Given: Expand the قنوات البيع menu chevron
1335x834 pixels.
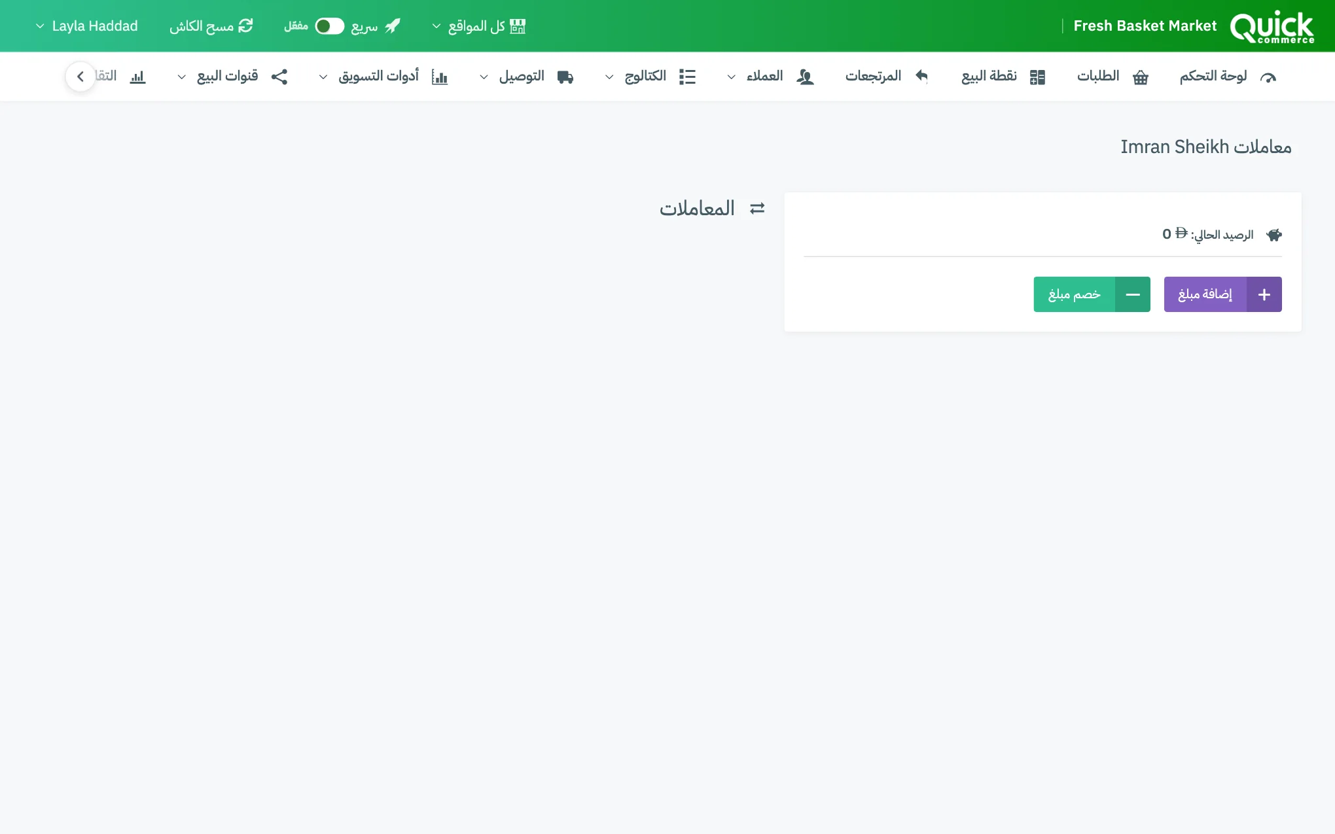Looking at the screenshot, I should coord(182,77).
